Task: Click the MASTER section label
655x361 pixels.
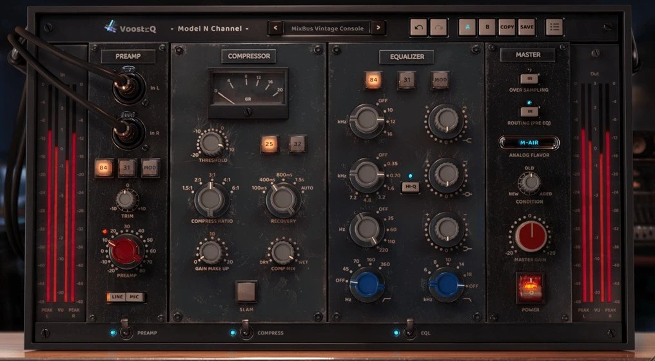Action: click(x=527, y=55)
